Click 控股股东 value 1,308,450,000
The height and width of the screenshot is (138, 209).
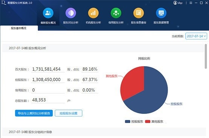(x=46, y=80)
